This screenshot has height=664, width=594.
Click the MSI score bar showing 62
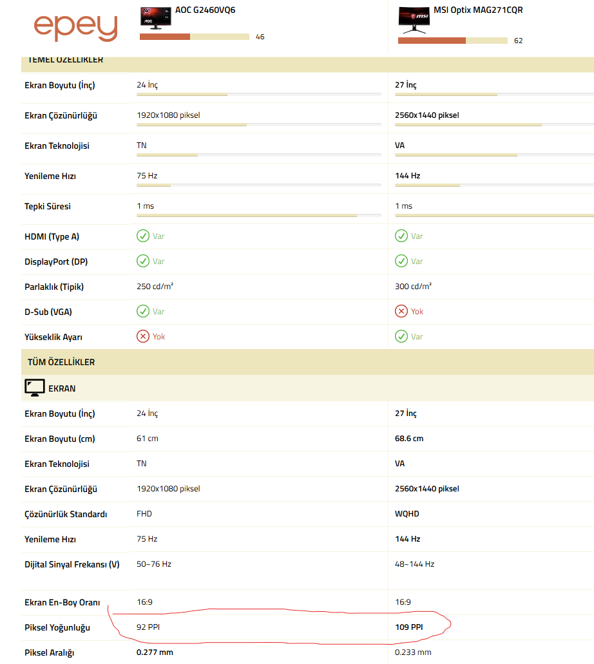pyautogui.click(x=453, y=41)
